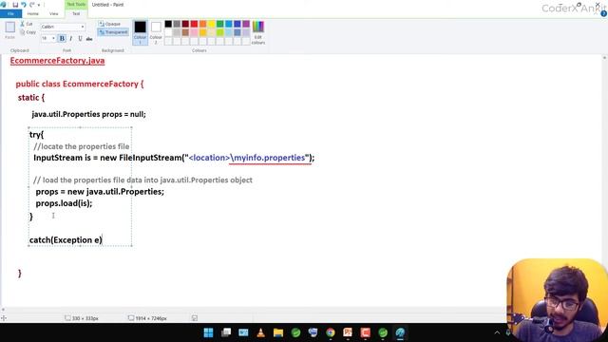Expand the Customize Quick Access Toolbar arrow

(x=39, y=5)
